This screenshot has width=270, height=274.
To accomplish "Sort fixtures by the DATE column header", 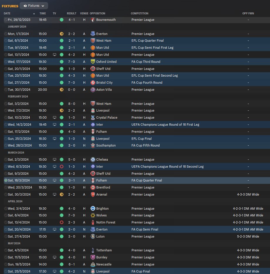I will 7,14.
